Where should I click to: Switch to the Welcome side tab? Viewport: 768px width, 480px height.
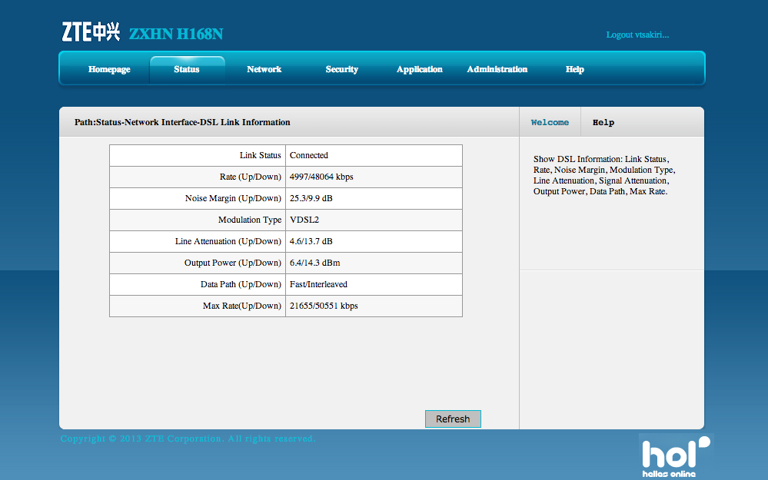click(x=550, y=122)
